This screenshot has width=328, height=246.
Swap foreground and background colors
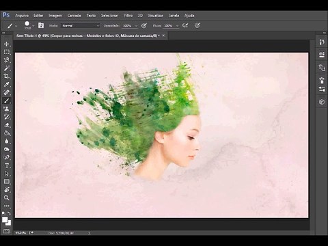tap(9, 213)
